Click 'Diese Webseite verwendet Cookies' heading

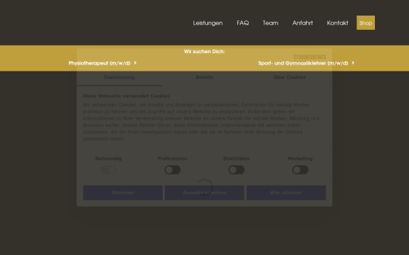126,96
